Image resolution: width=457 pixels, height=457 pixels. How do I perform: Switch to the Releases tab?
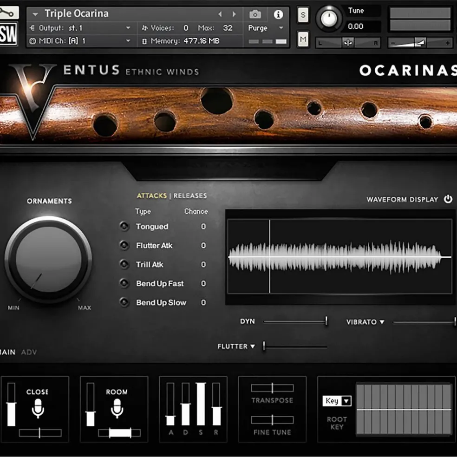pyautogui.click(x=190, y=196)
